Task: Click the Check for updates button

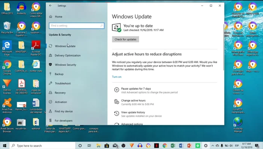Action: click(125, 39)
